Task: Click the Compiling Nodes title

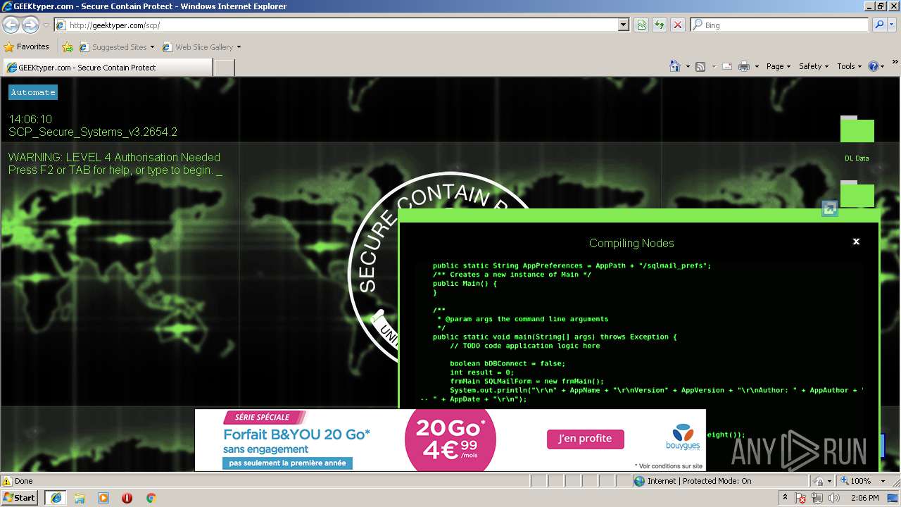Action: (631, 243)
